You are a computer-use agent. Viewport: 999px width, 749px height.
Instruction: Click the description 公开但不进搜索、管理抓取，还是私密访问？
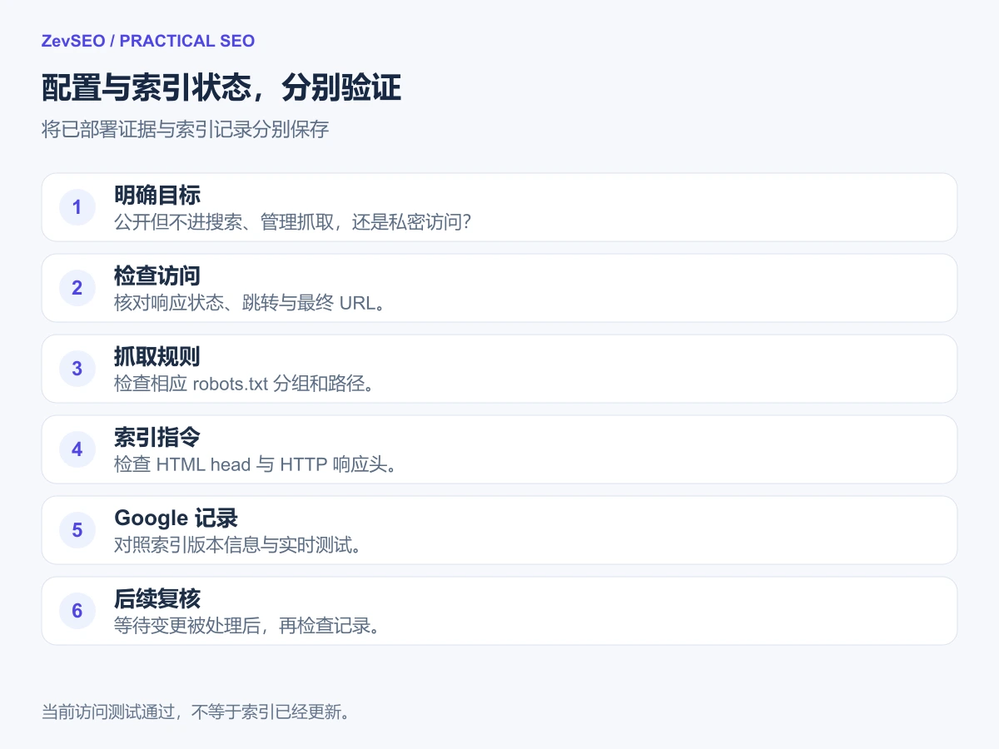coord(294,222)
